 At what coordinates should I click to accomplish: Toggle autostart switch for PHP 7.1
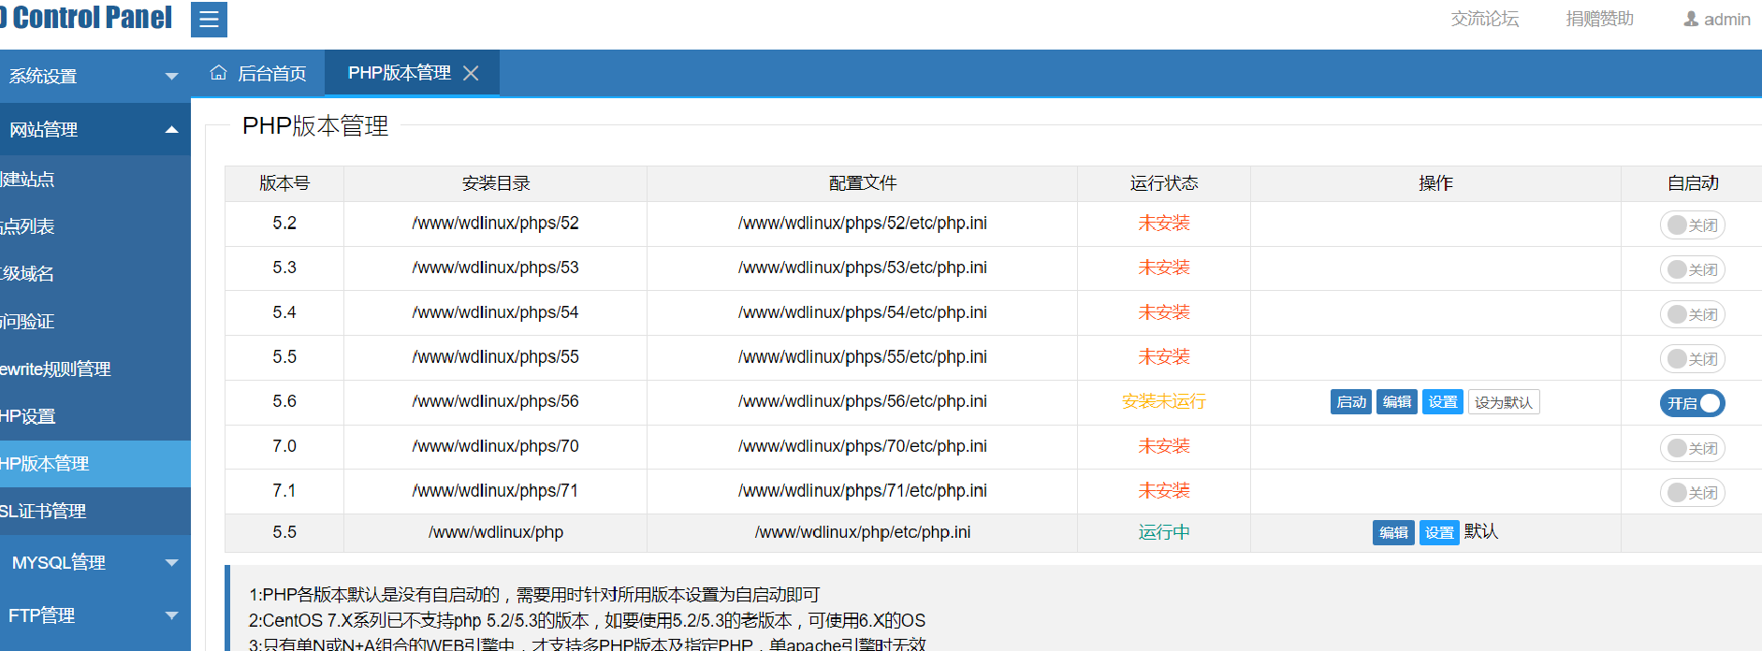coord(1692,493)
